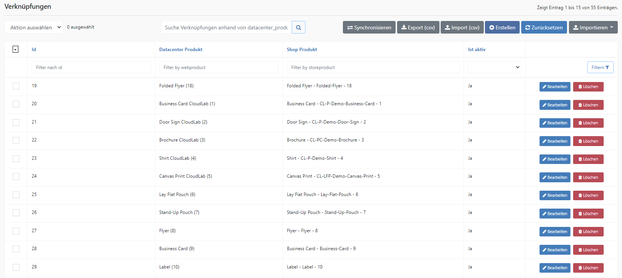Focus the Suche Verknüpfungen search field
This screenshot has height=278, width=622.
(226, 27)
